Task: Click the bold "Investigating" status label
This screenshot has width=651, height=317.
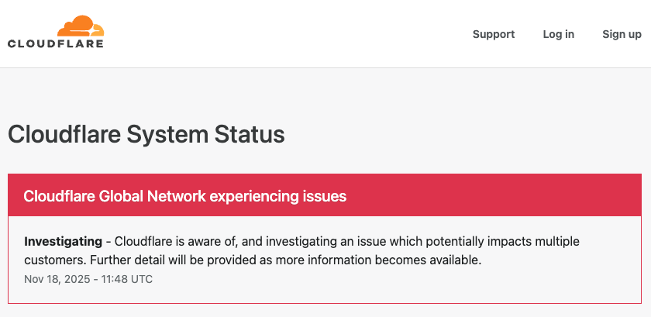Action: 63,241
